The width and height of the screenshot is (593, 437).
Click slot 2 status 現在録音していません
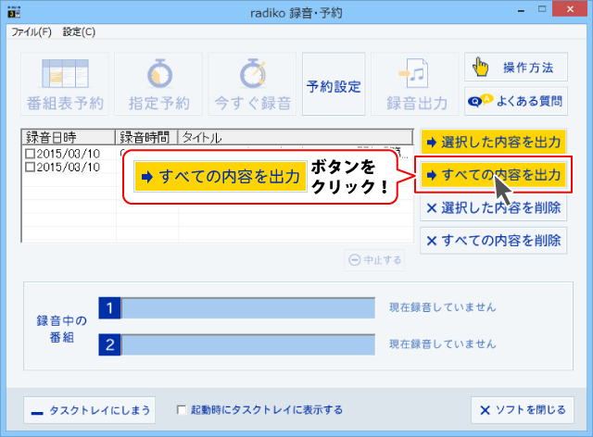[x=443, y=344]
